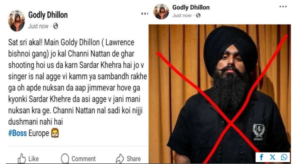Click the Like thumbs-up icon
The height and width of the screenshot is (164, 293).
coord(22,159)
